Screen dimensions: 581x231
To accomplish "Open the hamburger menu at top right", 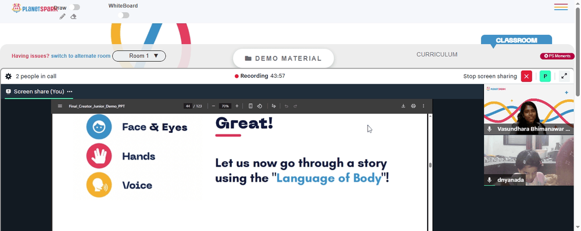I will [x=561, y=7].
